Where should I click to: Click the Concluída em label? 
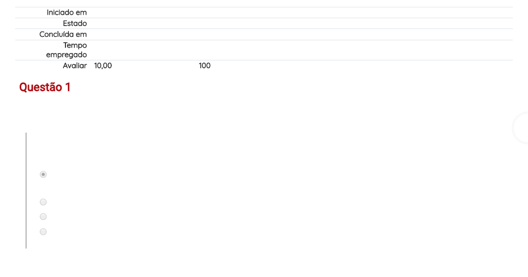(63, 34)
